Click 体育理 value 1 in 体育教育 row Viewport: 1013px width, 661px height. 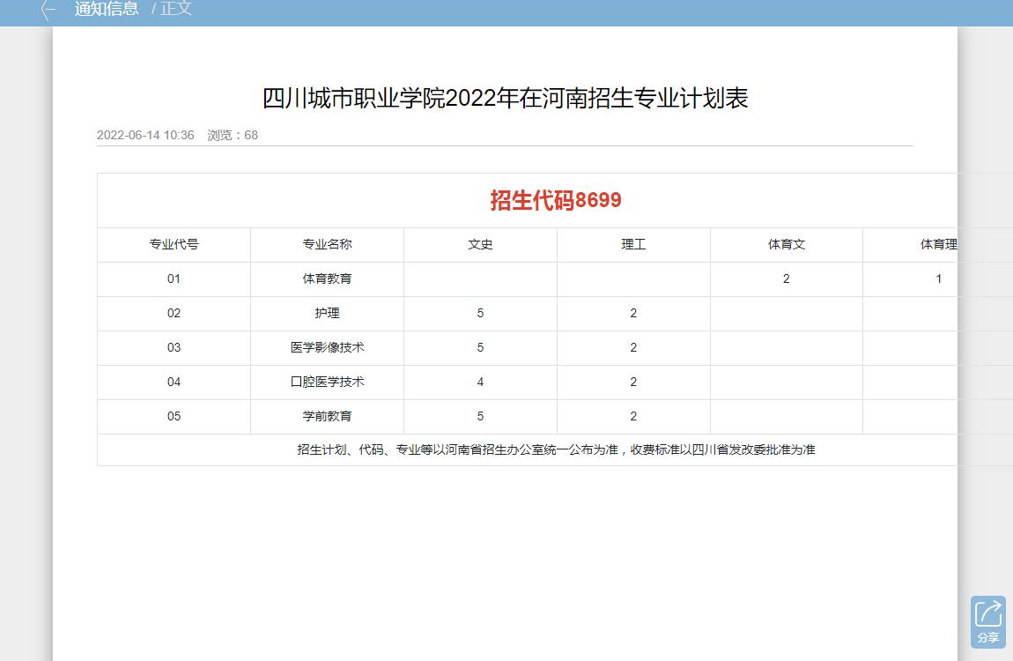coord(939,279)
